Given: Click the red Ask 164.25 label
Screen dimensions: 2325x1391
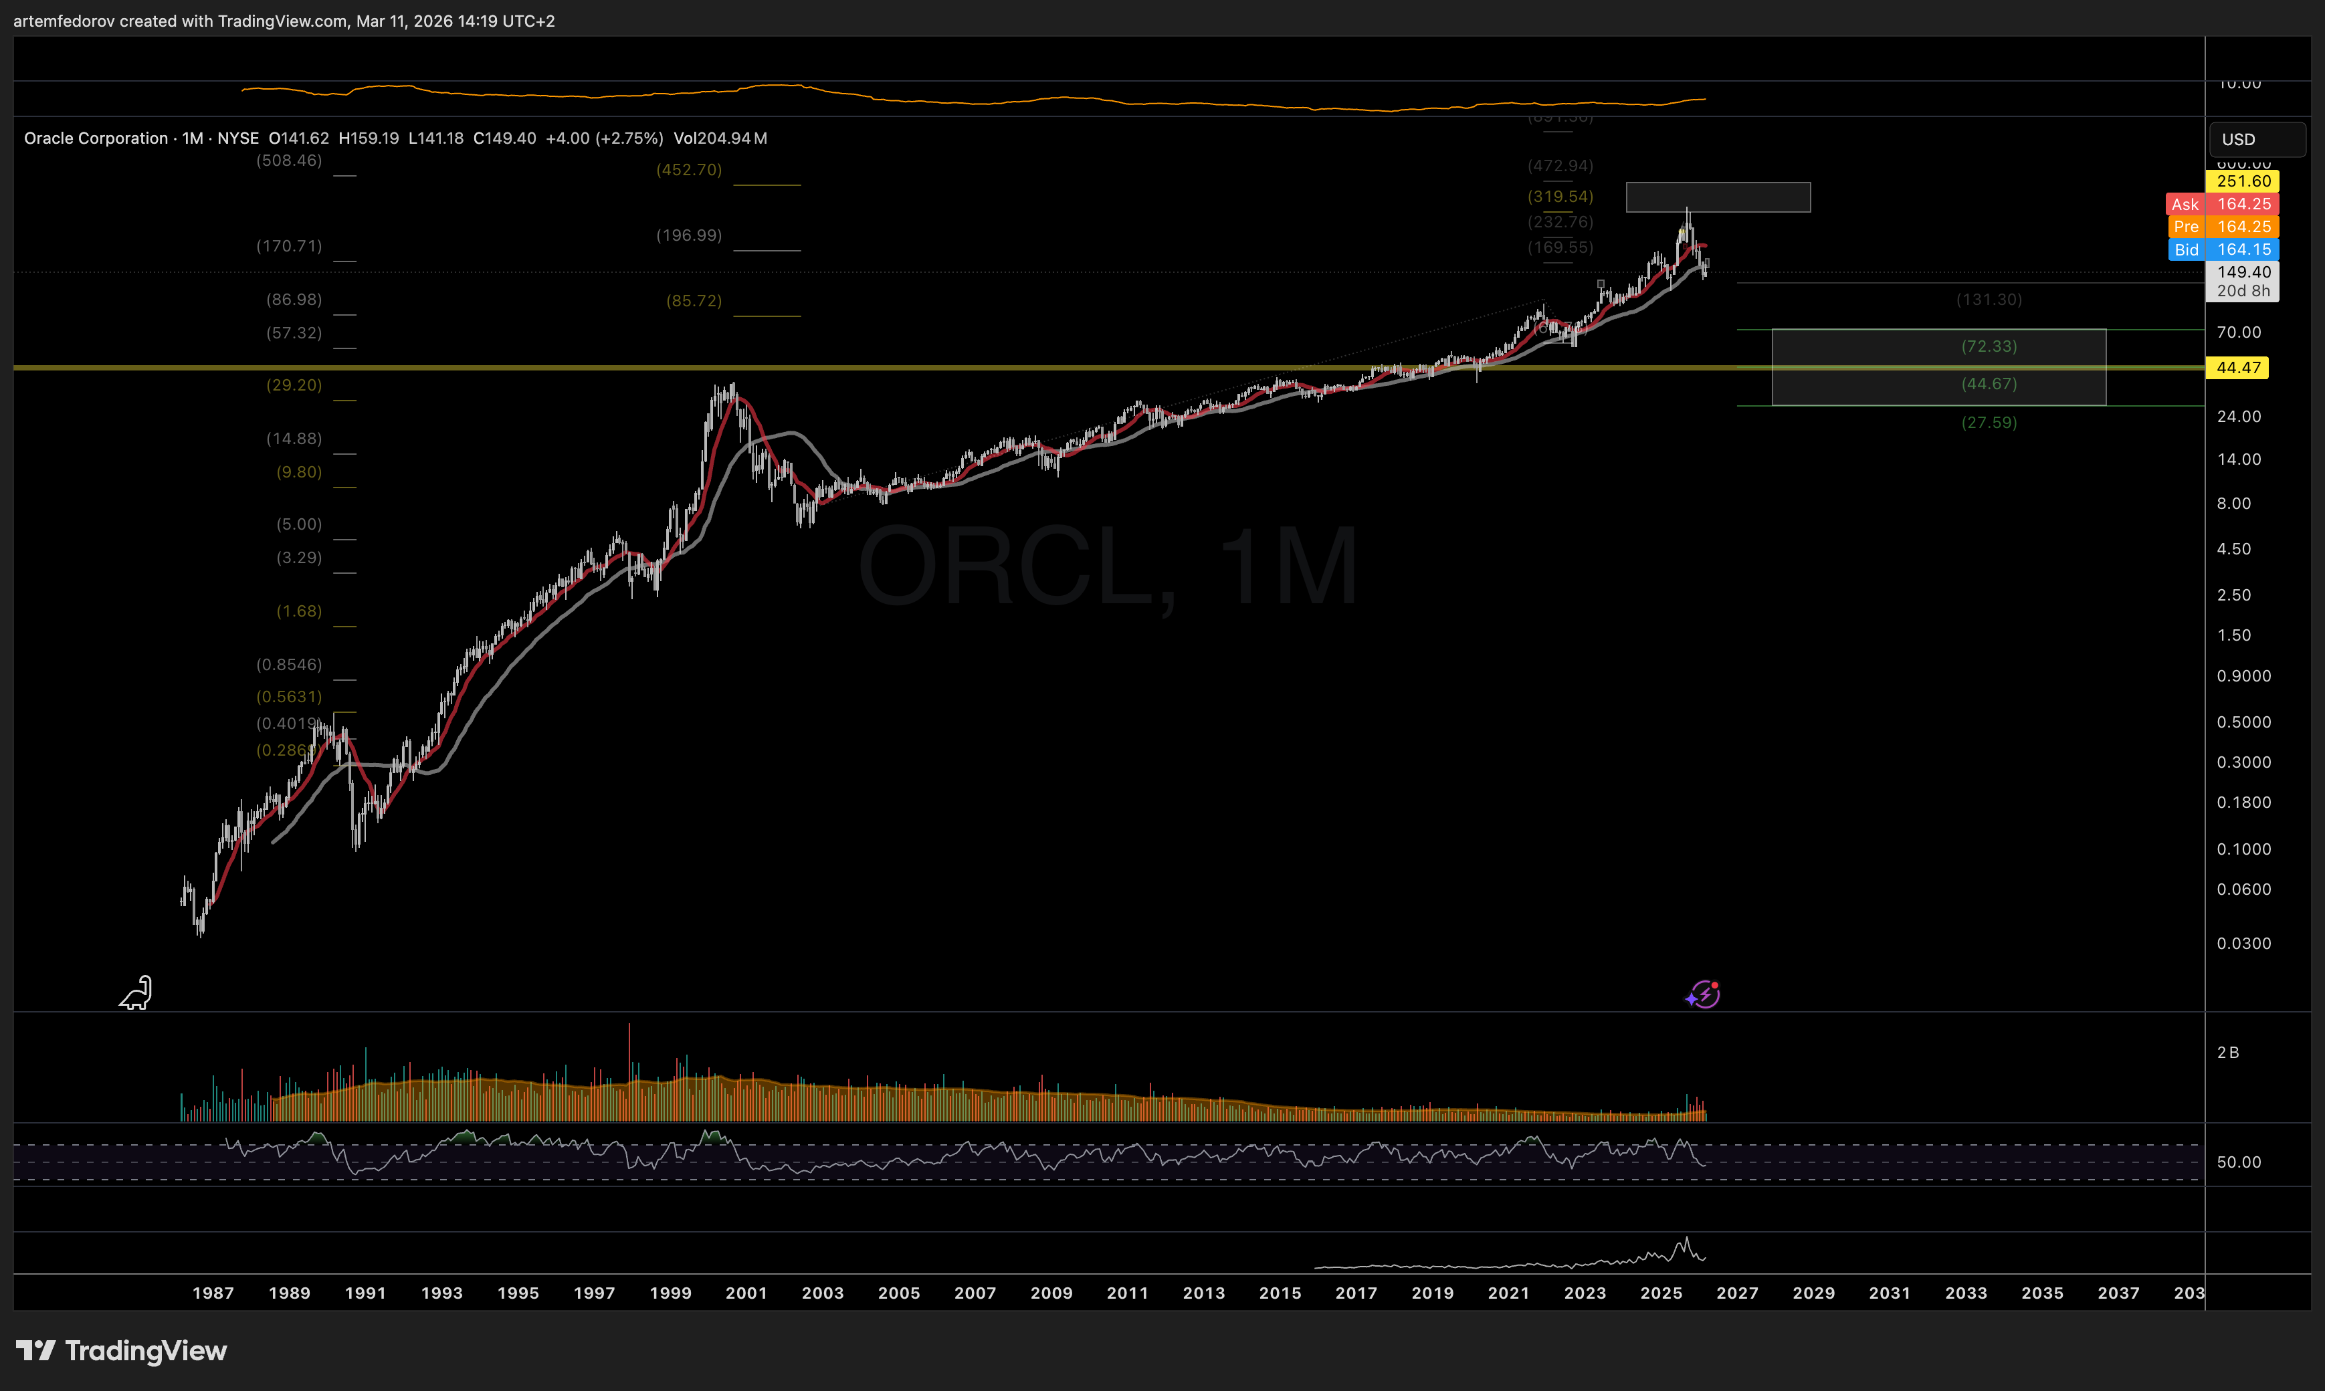Looking at the screenshot, I should tap(2222, 203).
